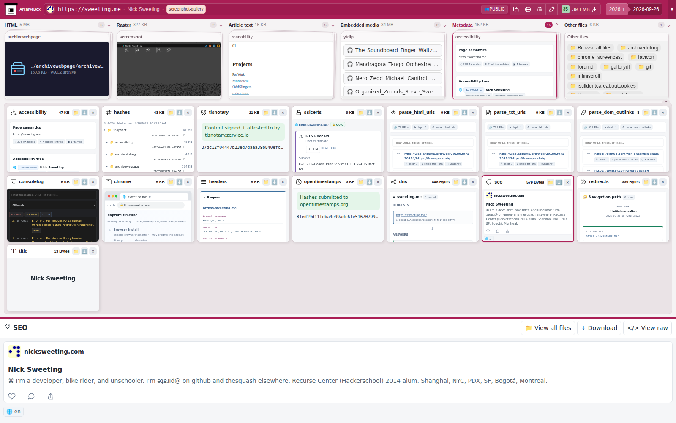This screenshot has width=676, height=423.
Task: Open folder of the sslcerts card
Action: tap(361, 113)
